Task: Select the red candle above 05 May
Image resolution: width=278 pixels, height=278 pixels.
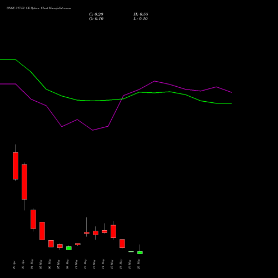Action: click(x=42, y=231)
